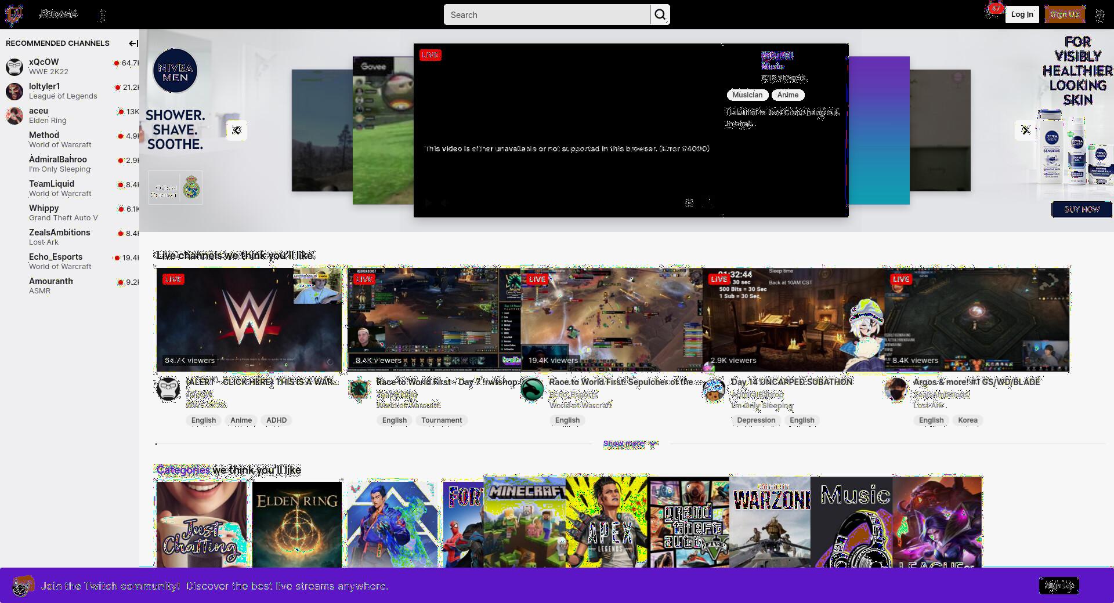Open featured player settings gear
The image size is (1114, 603).
689,203
